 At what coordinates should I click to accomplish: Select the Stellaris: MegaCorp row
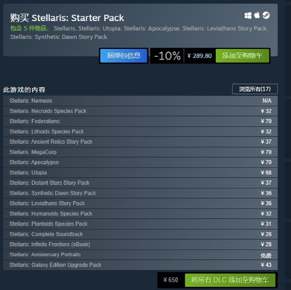click(141, 152)
